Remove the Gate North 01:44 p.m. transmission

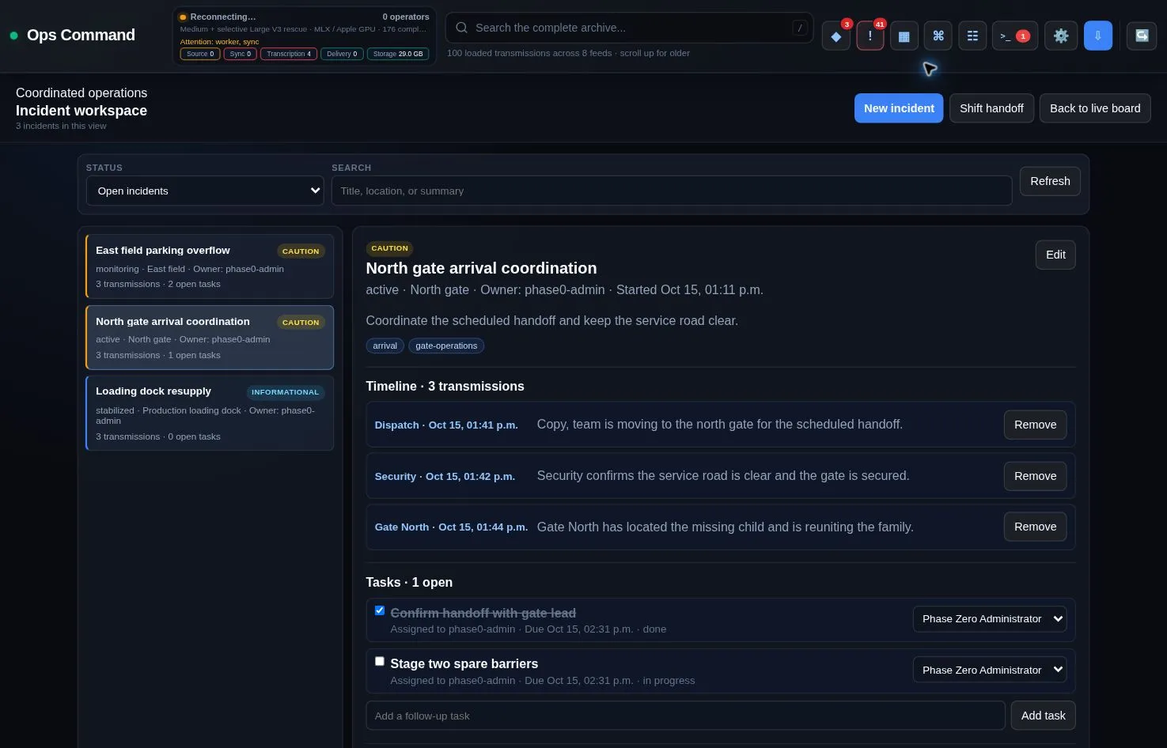(1035, 527)
